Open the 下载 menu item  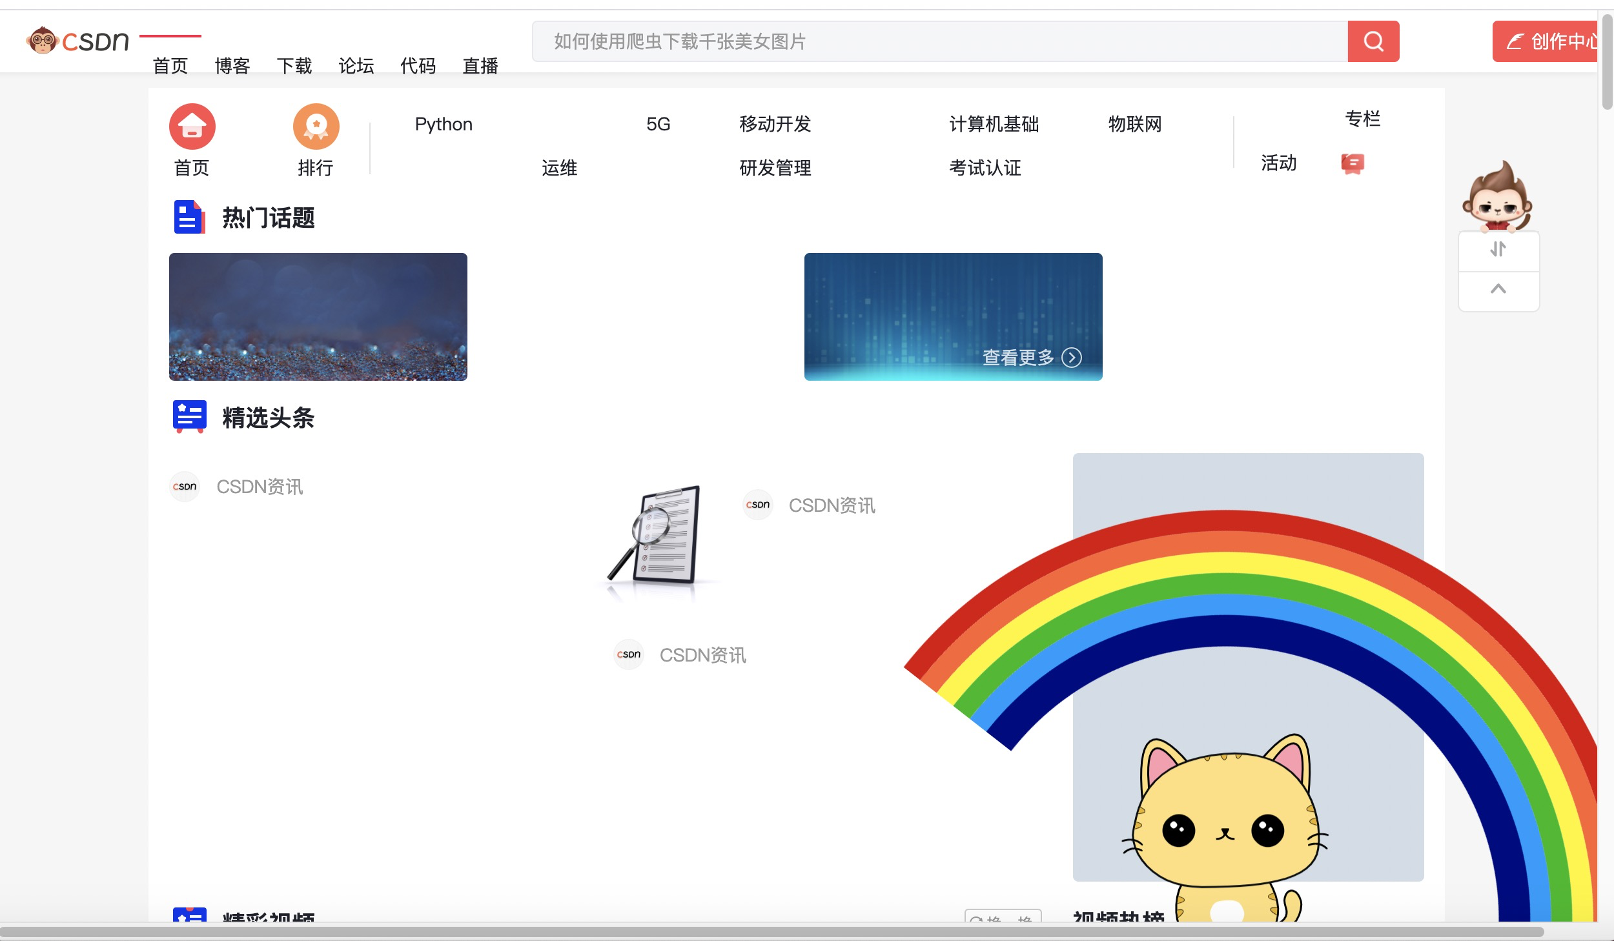296,66
